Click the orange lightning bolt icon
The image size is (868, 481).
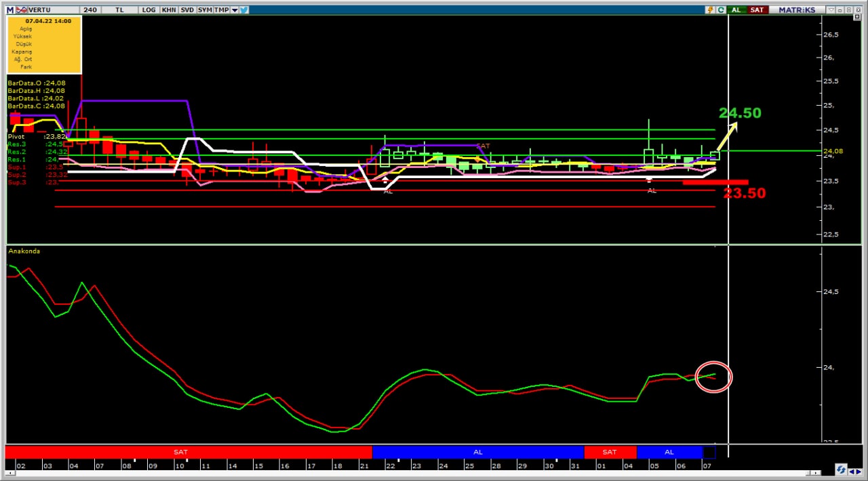tap(710, 10)
